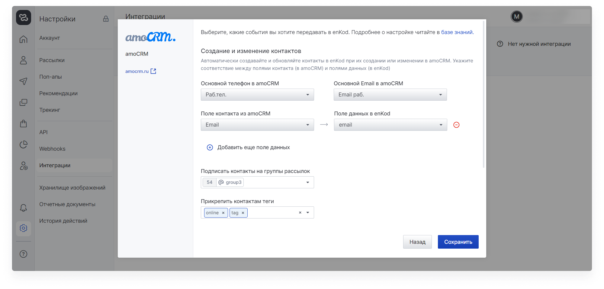Select Интеграции in settings menu
Viewport: 604px width, 289px height.
(x=74, y=165)
